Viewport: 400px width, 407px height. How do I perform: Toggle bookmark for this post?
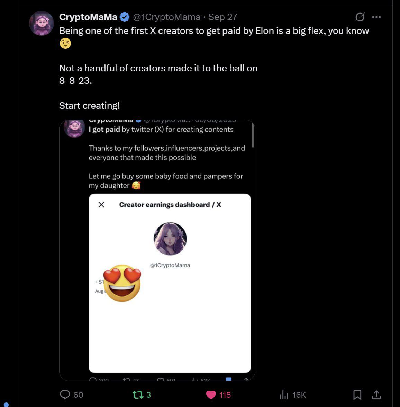coord(357,395)
